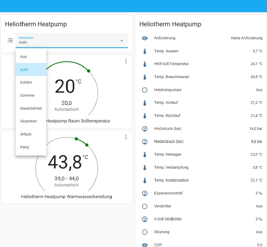
Task: Click the large 20 °C room temperature reading
Action: click(x=68, y=86)
